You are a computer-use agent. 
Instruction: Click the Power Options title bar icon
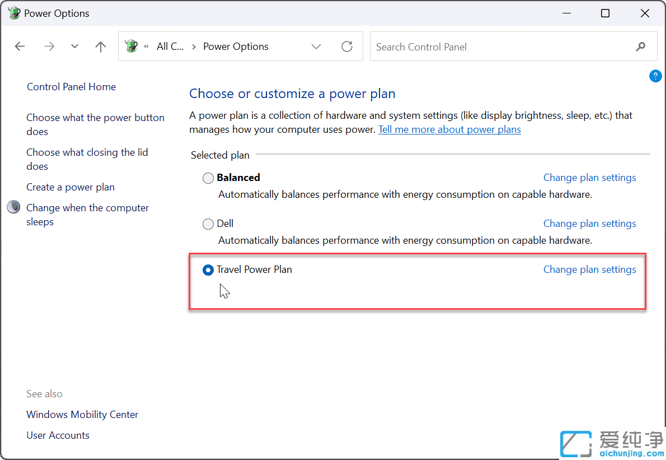[14, 13]
